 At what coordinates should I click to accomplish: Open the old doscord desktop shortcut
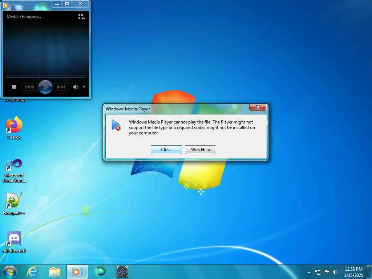pos(14,242)
